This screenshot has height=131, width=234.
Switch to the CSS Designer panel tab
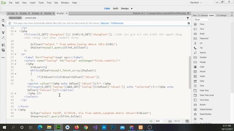(x=221, y=15)
